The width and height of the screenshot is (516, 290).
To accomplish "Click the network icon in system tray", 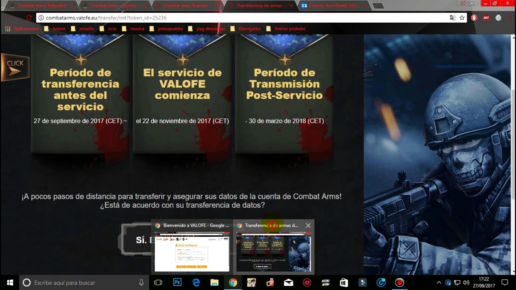I will click(x=457, y=283).
